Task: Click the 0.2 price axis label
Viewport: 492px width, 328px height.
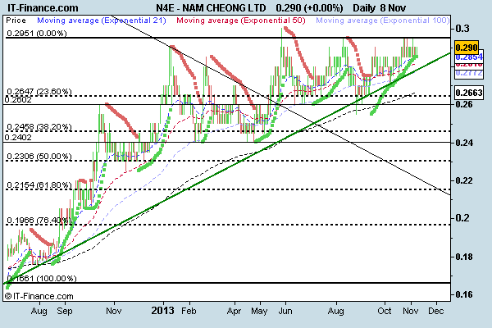Action: [462, 217]
